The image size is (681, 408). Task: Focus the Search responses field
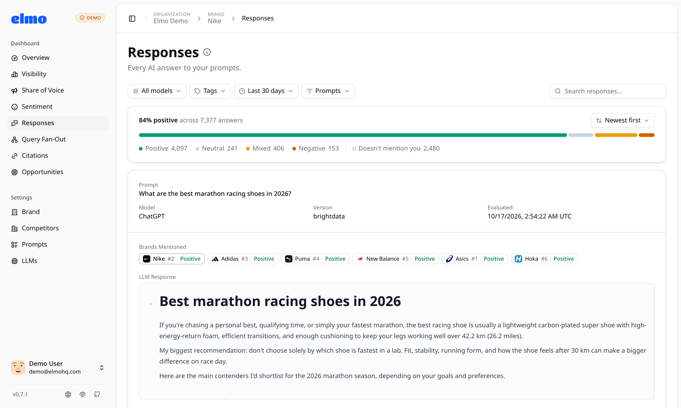[x=608, y=91]
